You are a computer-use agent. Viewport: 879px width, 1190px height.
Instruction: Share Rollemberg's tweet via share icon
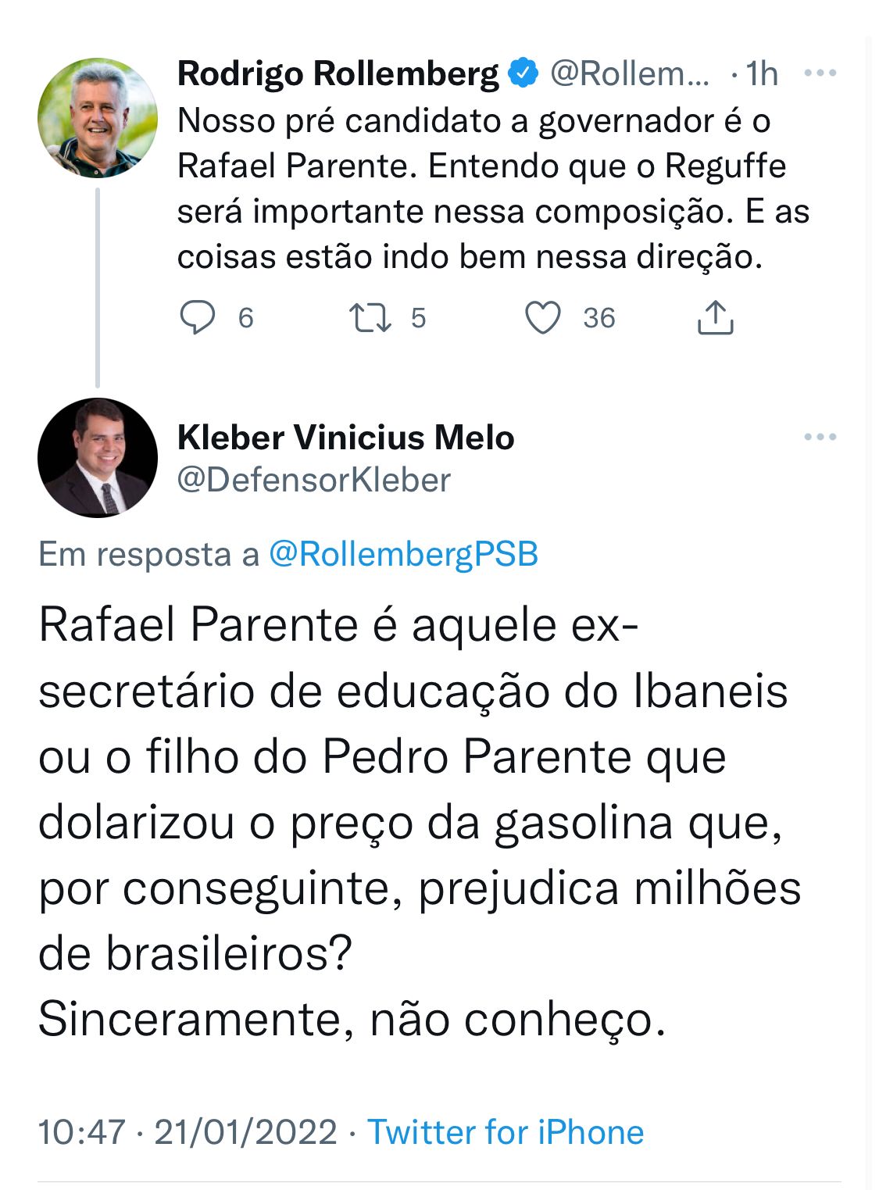click(715, 318)
